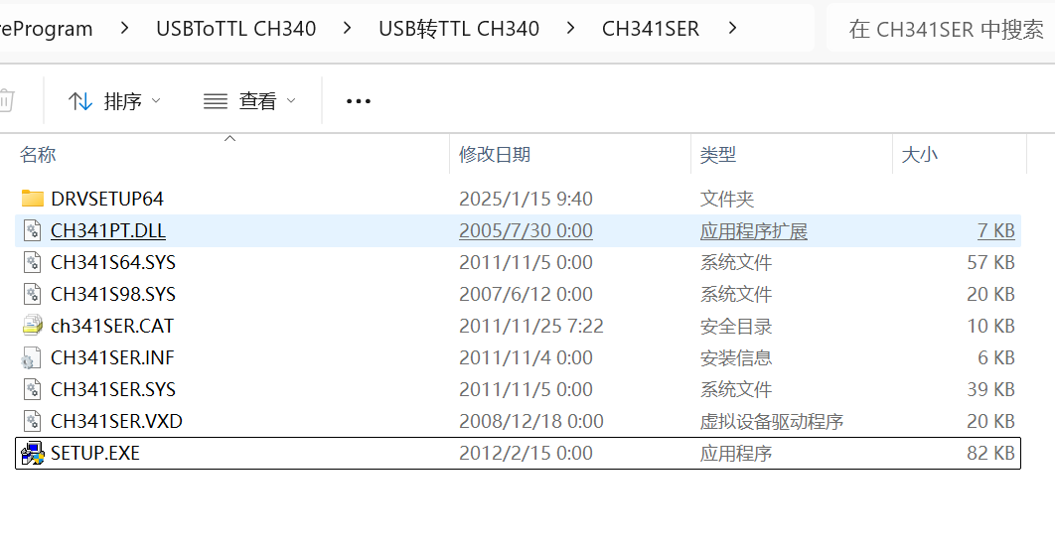Expand the chevron after USBToTTL CH340 breadcrumb
Viewport: 1055px width, 553px height.
click(x=347, y=29)
